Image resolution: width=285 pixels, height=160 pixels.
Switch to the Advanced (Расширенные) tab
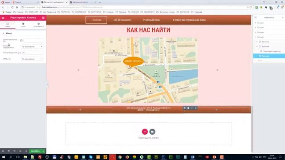39,25
